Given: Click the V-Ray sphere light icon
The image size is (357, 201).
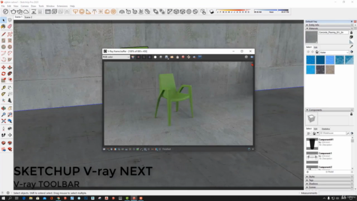Looking at the screenshot, I should 82,12.
